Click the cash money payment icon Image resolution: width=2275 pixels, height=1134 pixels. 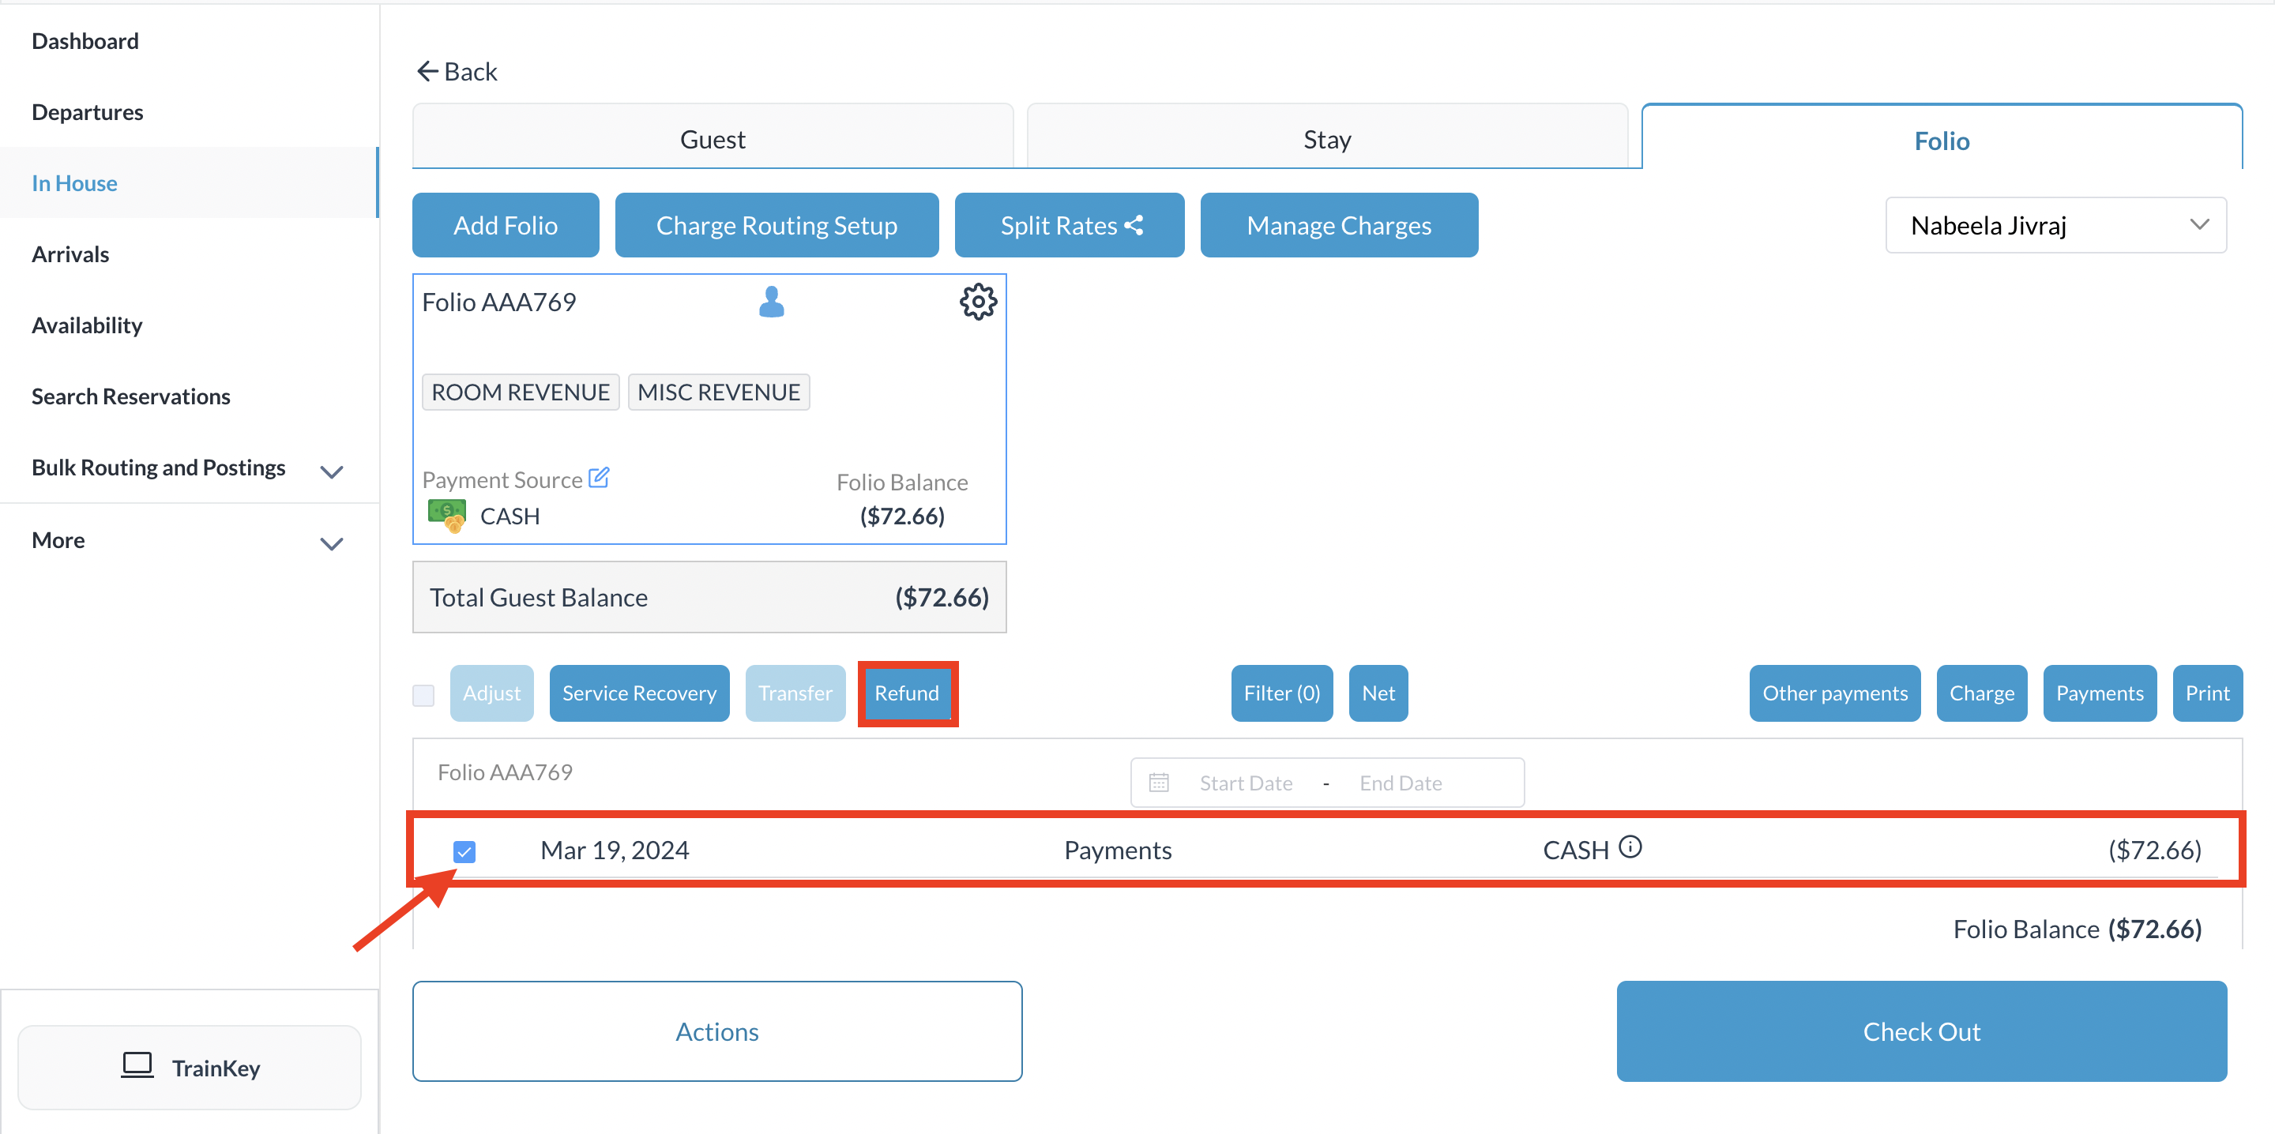pyautogui.click(x=447, y=515)
